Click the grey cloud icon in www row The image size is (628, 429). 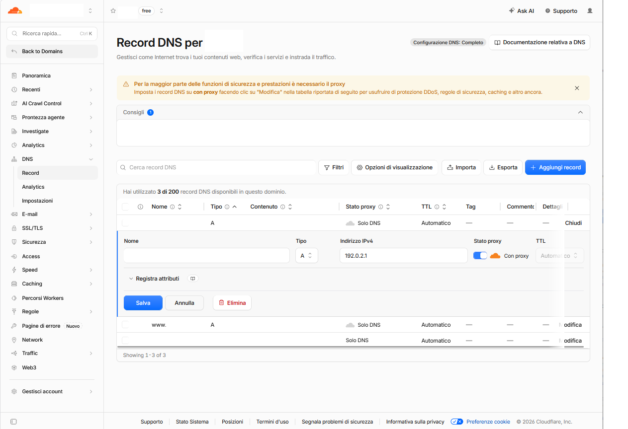pos(350,325)
